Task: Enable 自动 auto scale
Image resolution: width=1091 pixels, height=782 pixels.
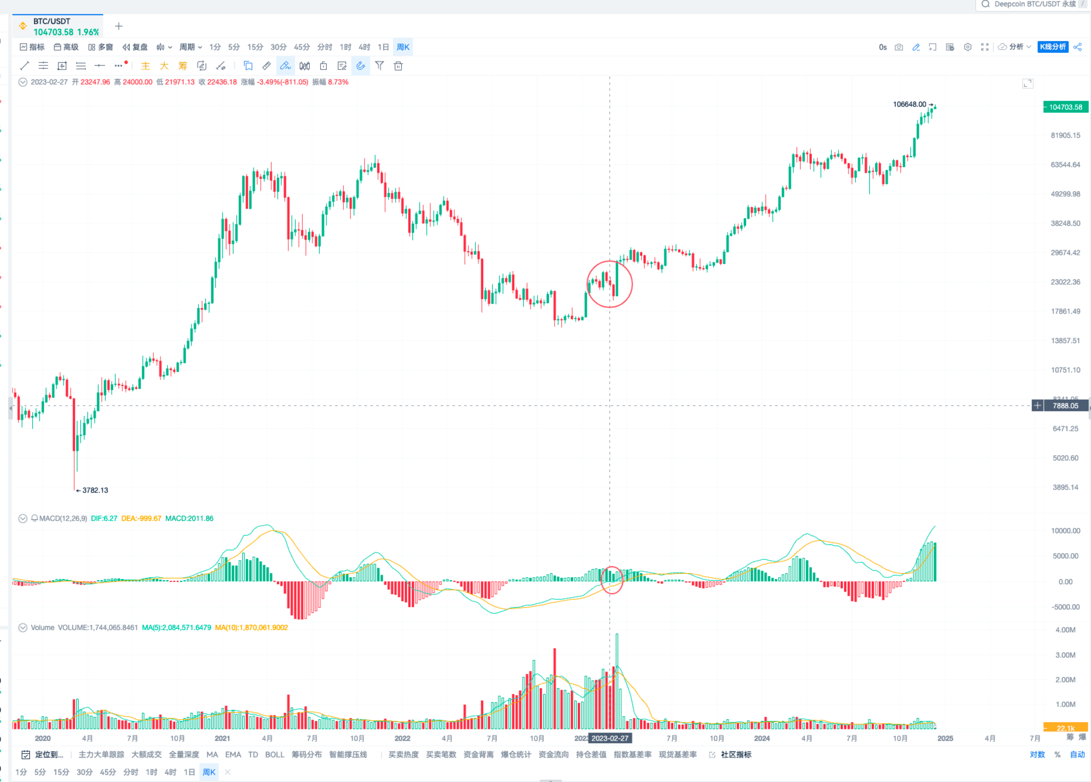Action: click(x=1077, y=754)
